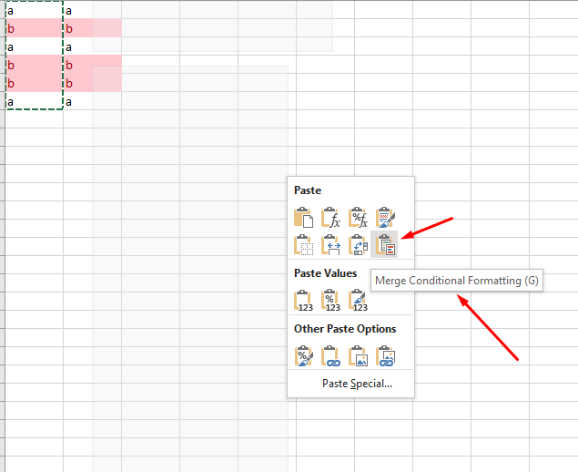Pick the Linked Picture paste icon
Viewport: 578px width, 472px height.
385,355
